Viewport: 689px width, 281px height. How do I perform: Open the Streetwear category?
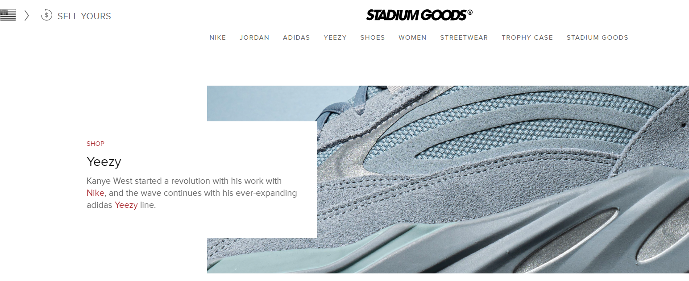[464, 37]
